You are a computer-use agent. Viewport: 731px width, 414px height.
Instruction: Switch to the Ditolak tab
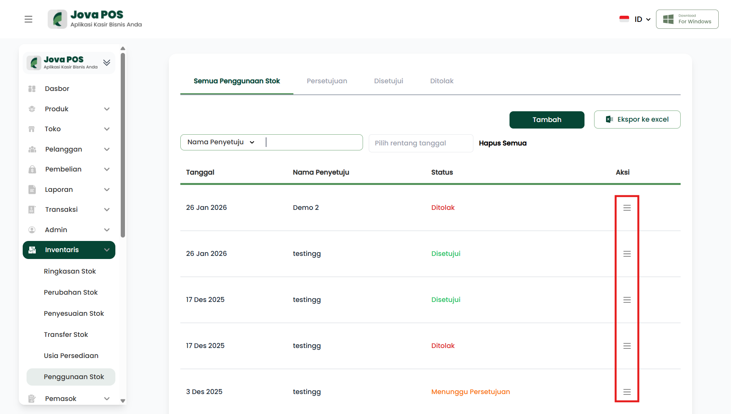click(x=441, y=81)
